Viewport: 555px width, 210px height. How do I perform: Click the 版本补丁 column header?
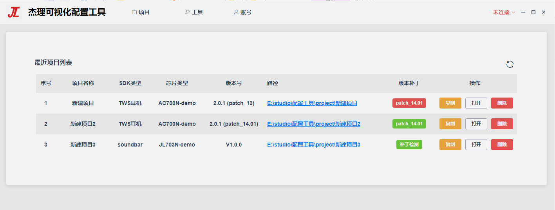(x=409, y=83)
